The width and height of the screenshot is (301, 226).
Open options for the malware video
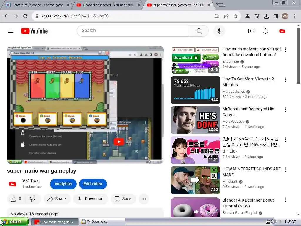(x=285, y=50)
